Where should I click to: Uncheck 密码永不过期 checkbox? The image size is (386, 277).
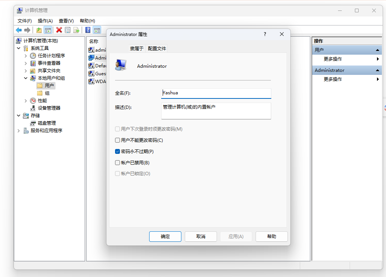click(x=118, y=152)
